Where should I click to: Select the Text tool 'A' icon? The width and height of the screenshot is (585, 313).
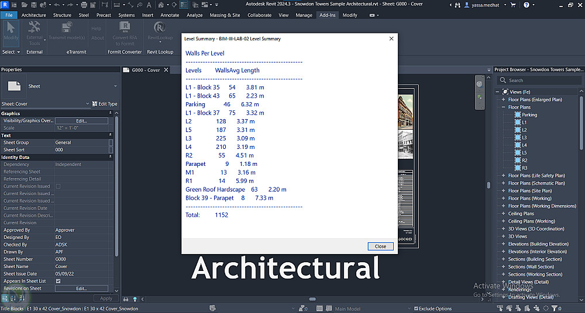[x=149, y=5]
